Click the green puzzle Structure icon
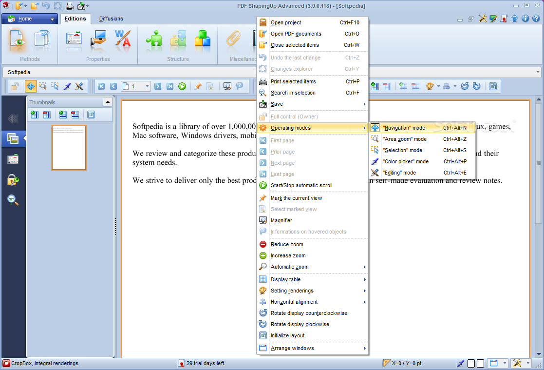 [154, 39]
